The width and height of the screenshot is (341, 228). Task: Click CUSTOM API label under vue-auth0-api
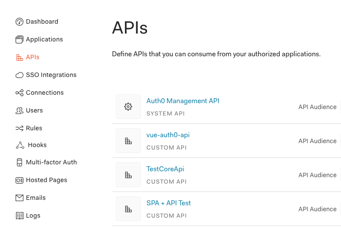click(x=167, y=148)
